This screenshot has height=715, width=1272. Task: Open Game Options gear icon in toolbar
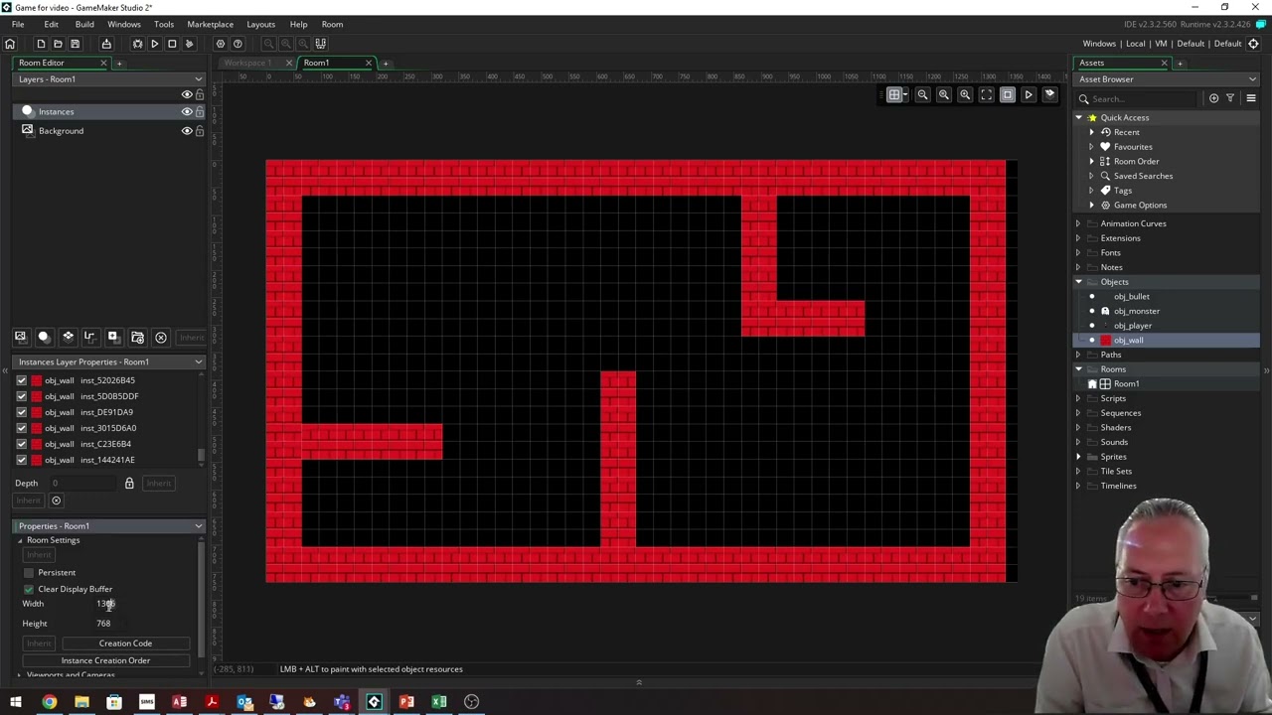click(x=221, y=44)
